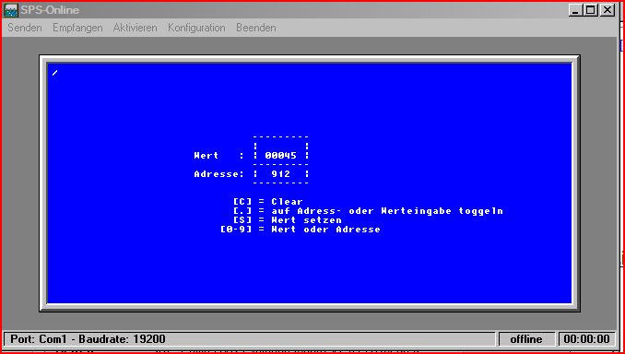
Task: Click the SPS-Online title bar icon
Action: tap(11, 10)
